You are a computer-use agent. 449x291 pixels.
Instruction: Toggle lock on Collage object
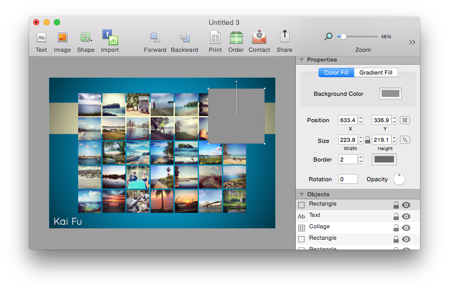396,228
